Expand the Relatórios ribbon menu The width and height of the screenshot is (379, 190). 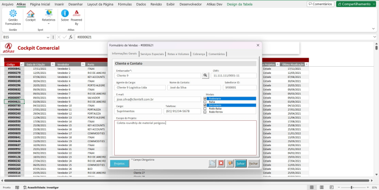[x=49, y=17]
